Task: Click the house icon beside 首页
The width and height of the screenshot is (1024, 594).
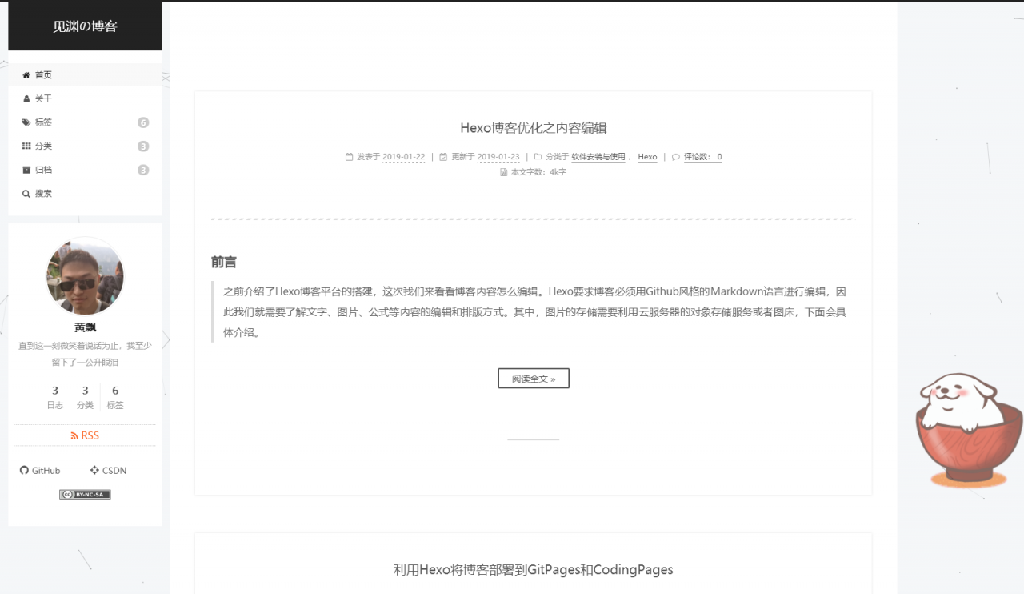Action: 26,75
